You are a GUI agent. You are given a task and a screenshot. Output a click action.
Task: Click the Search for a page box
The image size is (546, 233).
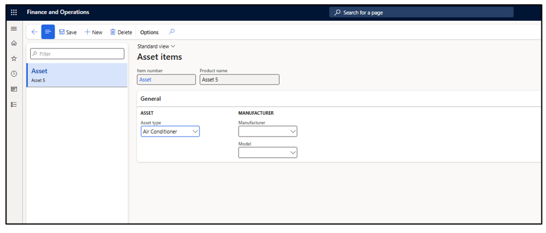[x=421, y=12]
